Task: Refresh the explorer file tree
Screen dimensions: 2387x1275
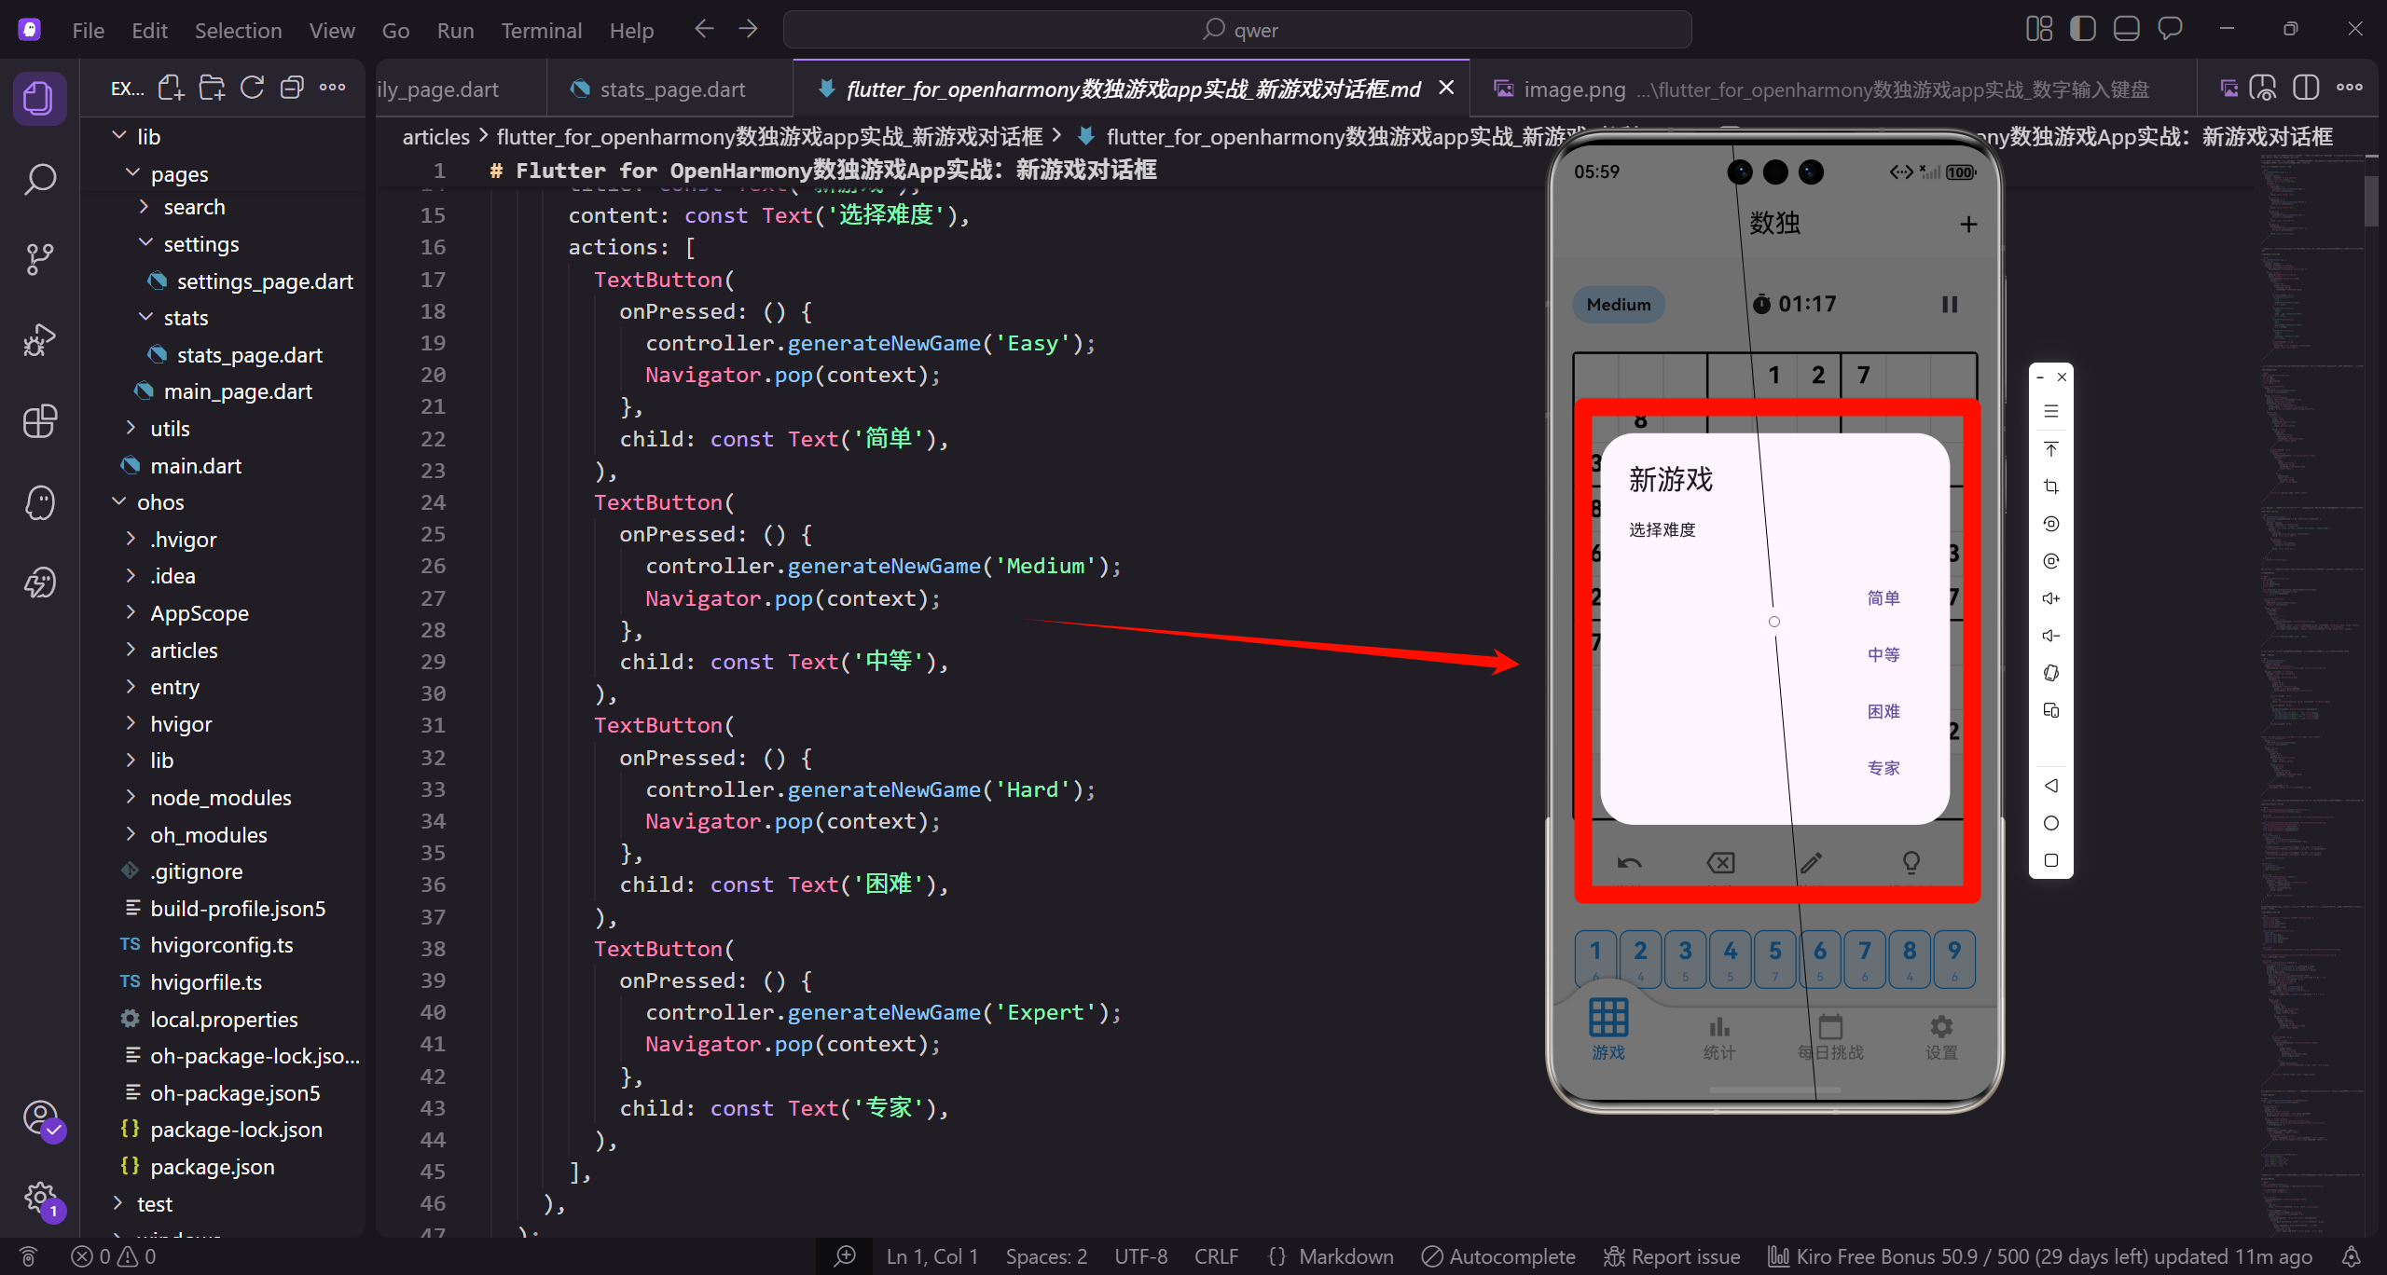Action: click(x=252, y=89)
